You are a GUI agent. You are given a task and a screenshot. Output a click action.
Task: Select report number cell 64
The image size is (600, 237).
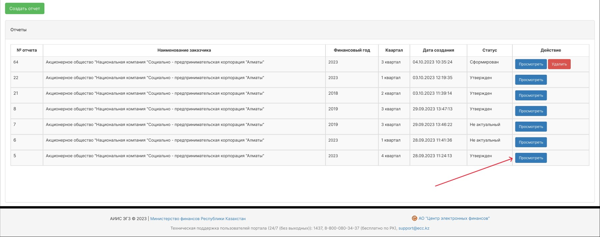coord(27,64)
